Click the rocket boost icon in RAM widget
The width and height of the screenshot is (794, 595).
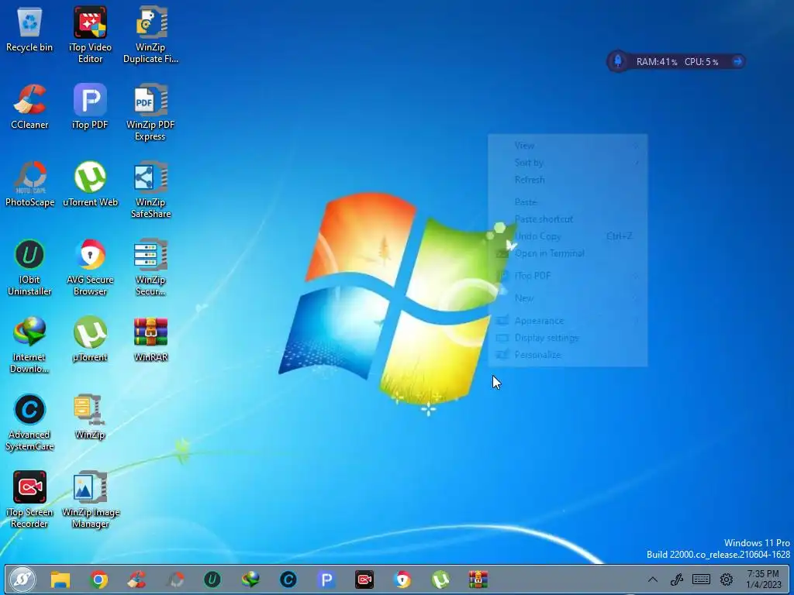(x=618, y=61)
